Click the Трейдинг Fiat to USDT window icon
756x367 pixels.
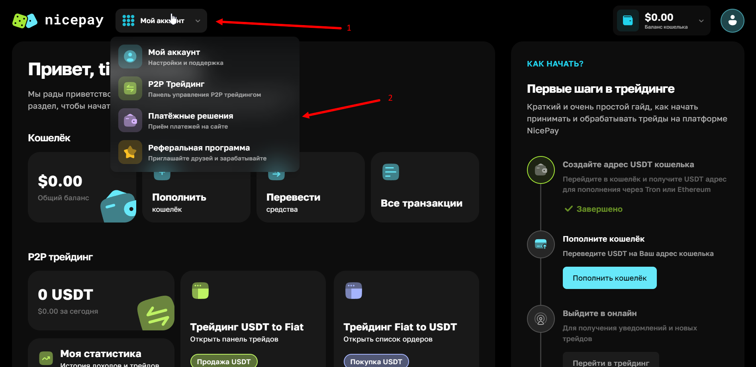click(x=354, y=291)
